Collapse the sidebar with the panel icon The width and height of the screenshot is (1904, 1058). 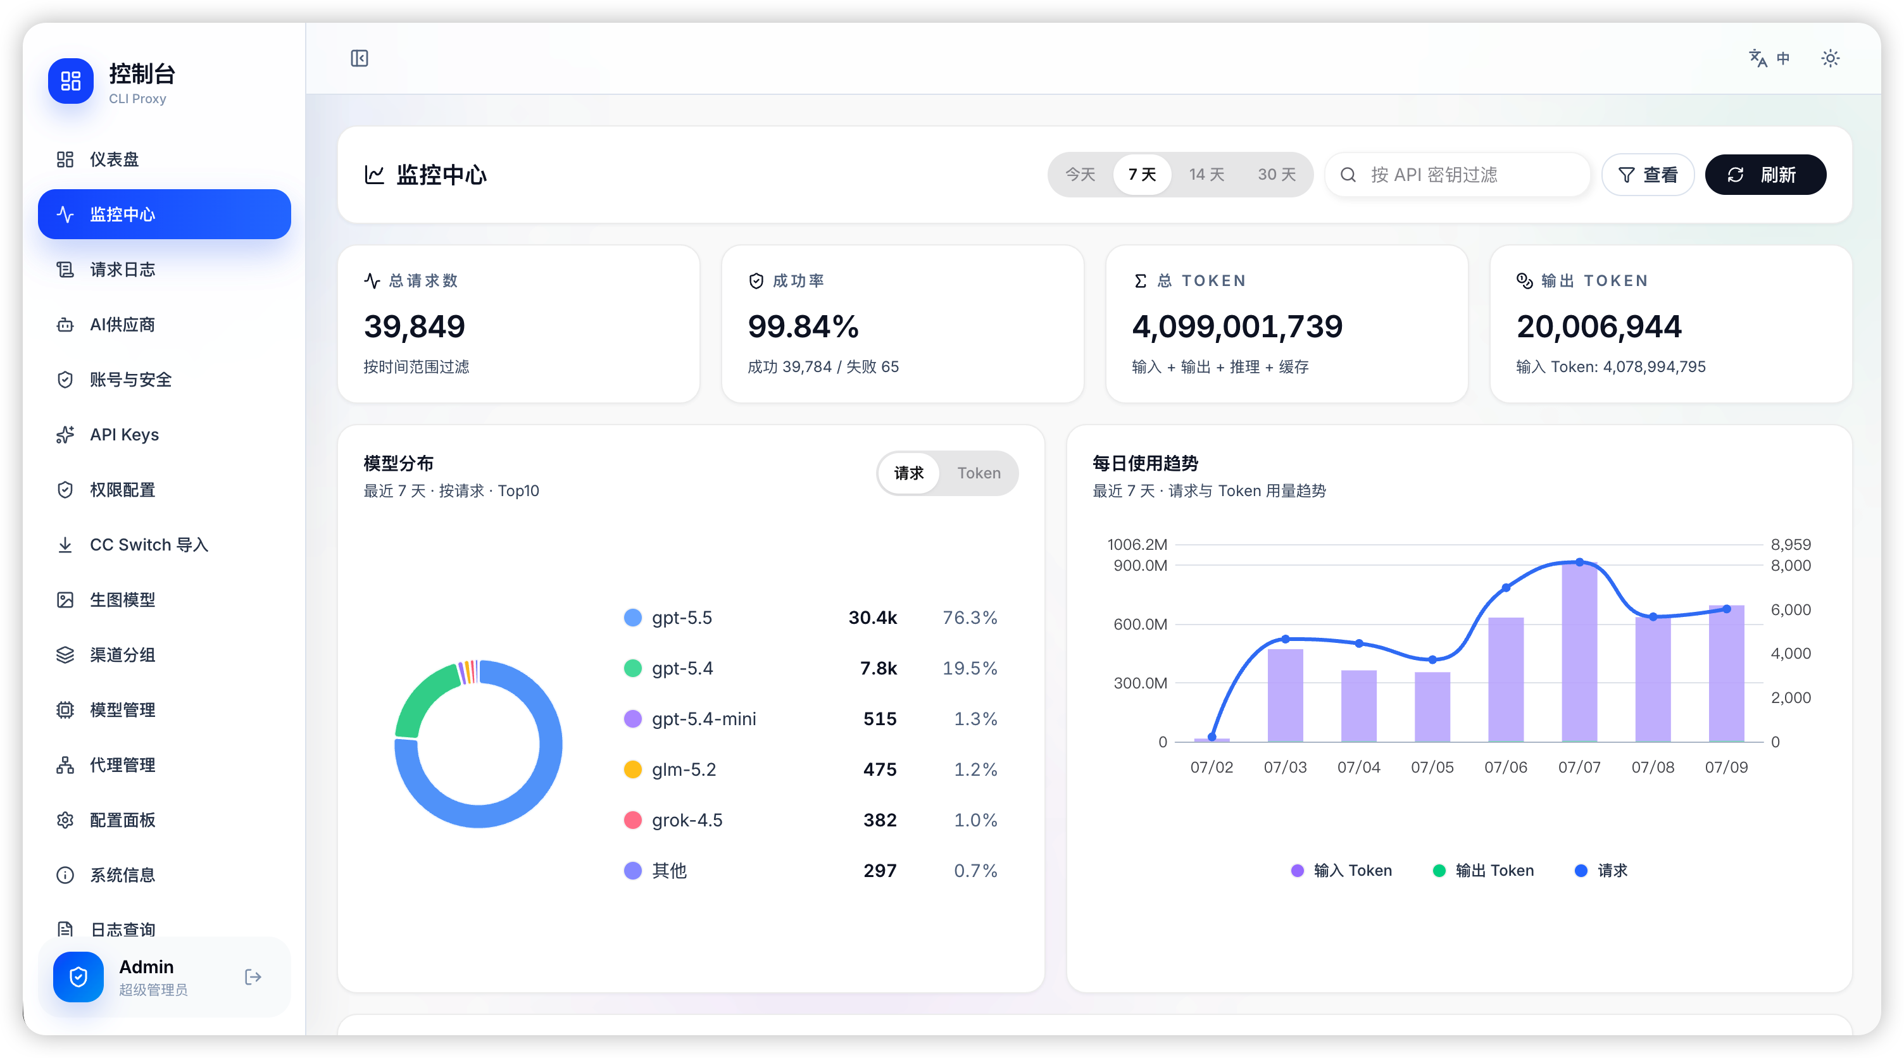click(x=360, y=58)
